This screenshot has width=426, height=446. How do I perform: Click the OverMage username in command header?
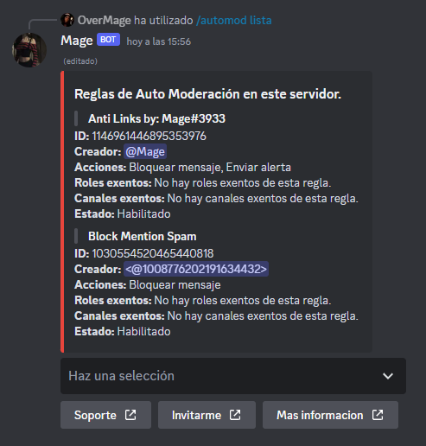(105, 21)
